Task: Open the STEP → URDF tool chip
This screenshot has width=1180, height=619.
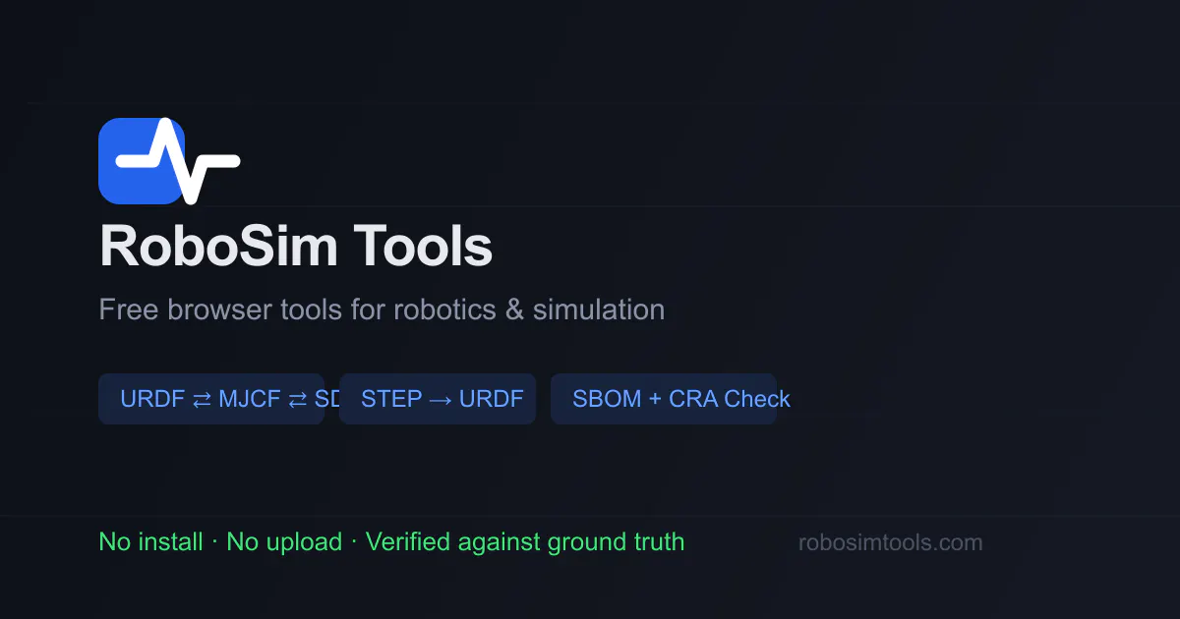Action: tap(438, 399)
